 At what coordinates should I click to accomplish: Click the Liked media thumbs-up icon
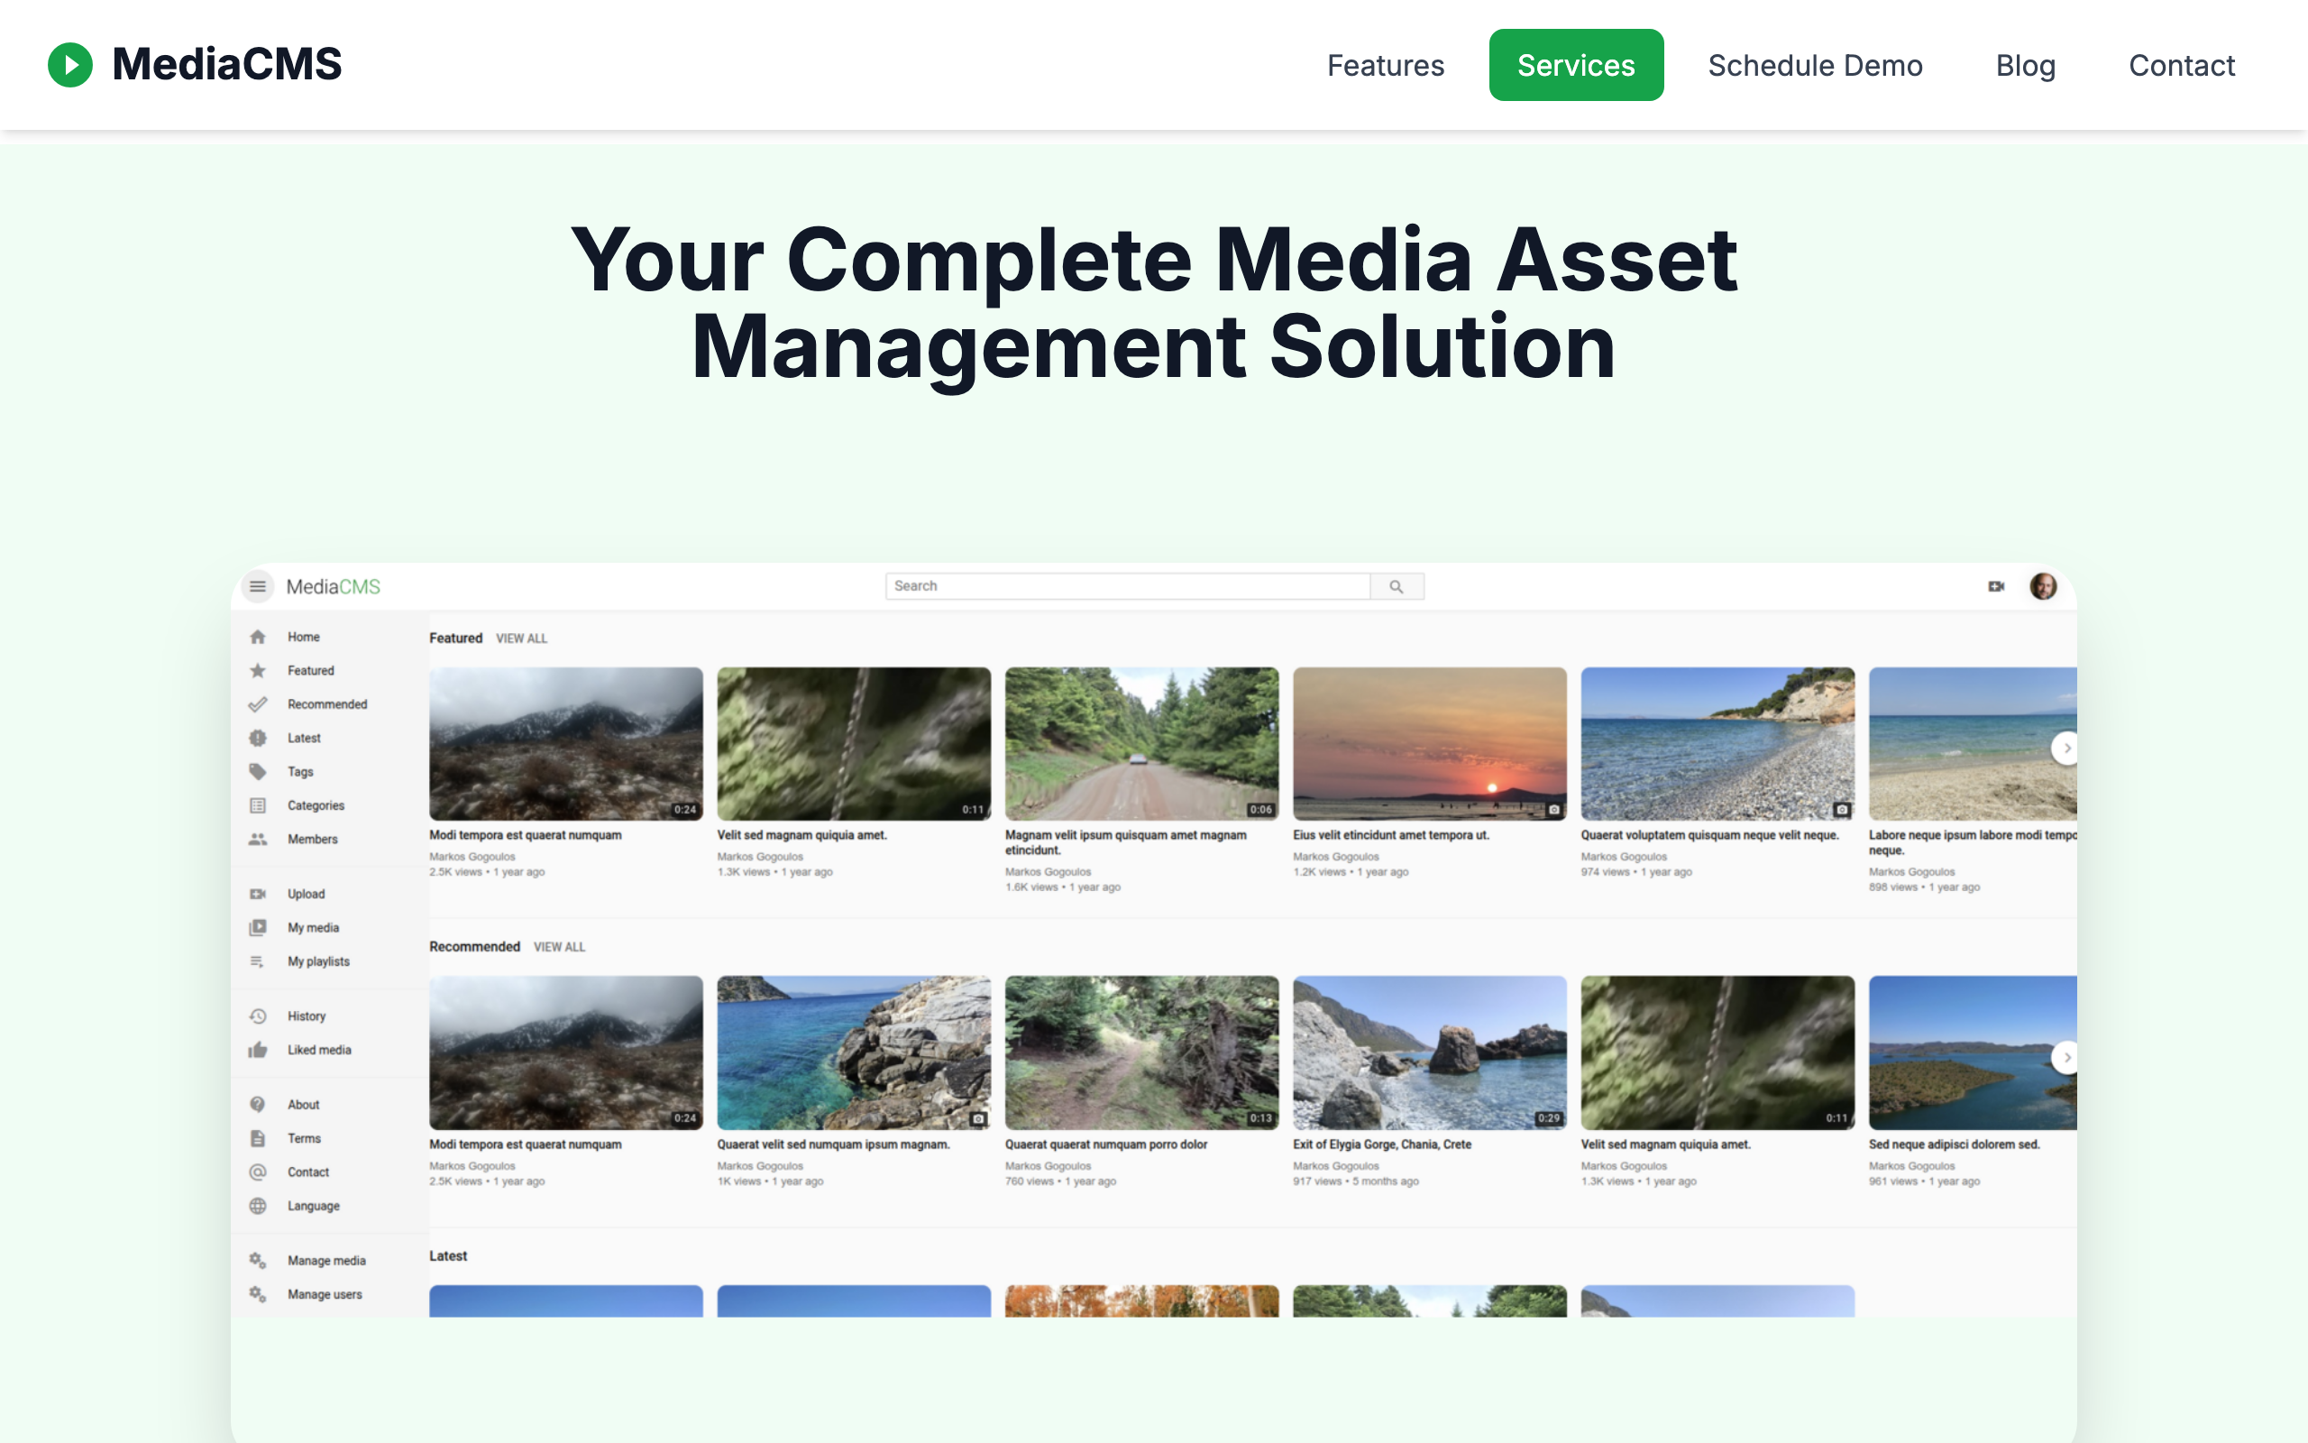(x=258, y=1050)
